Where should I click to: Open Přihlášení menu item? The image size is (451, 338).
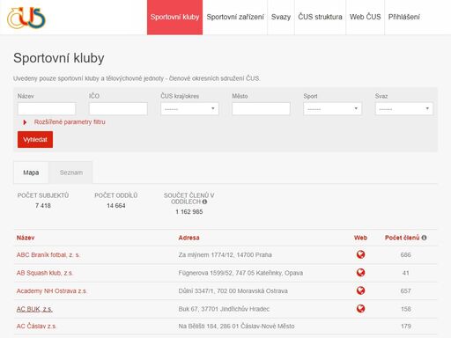(404, 18)
